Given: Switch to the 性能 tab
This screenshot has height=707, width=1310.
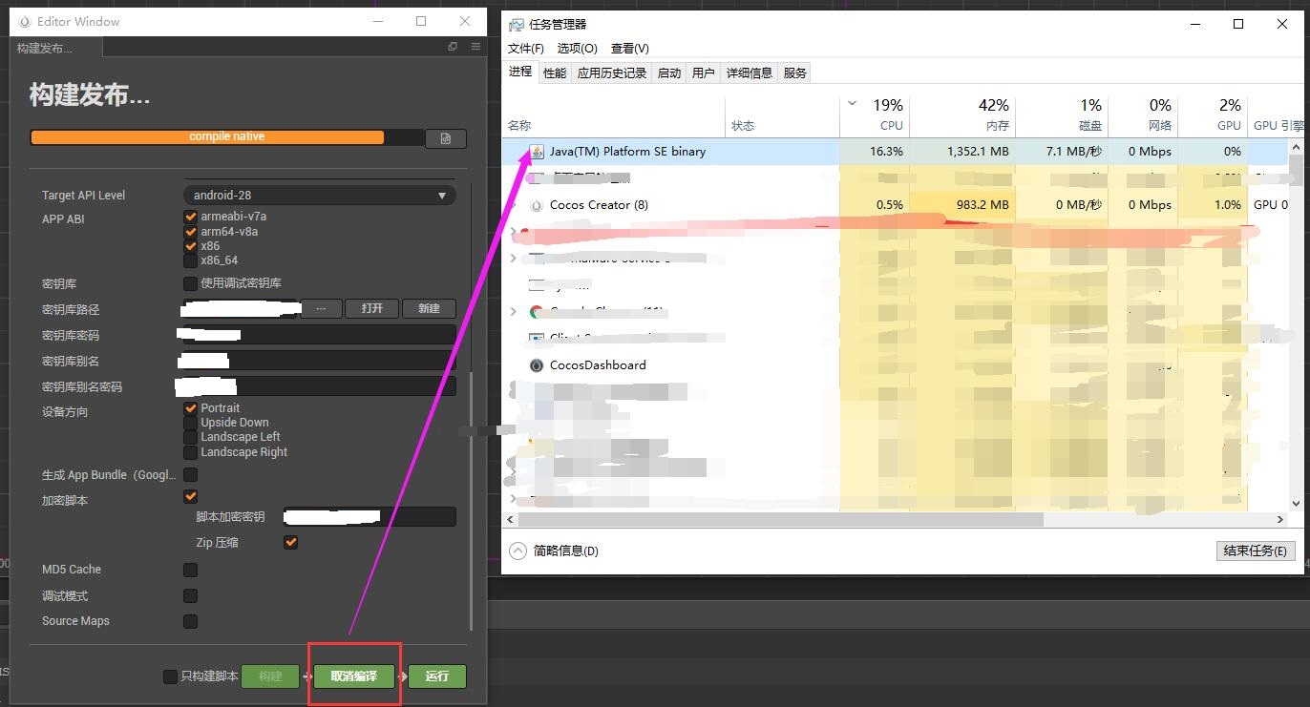Looking at the screenshot, I should pyautogui.click(x=555, y=73).
